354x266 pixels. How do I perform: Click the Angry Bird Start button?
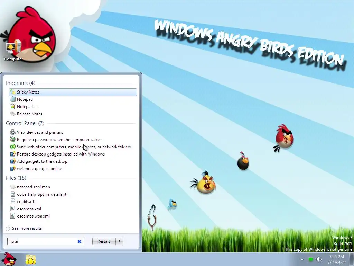click(x=9, y=259)
